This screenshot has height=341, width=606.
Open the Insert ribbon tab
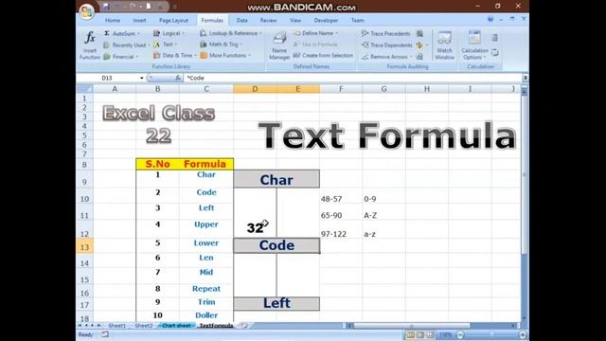coord(139,20)
